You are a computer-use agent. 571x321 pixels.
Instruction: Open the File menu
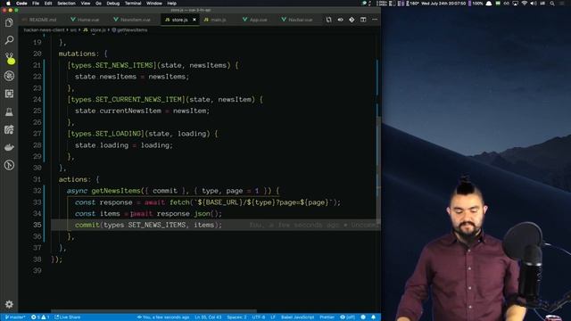click(36, 4)
